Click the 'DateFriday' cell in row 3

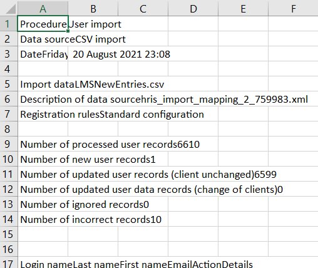pyautogui.click(x=43, y=54)
